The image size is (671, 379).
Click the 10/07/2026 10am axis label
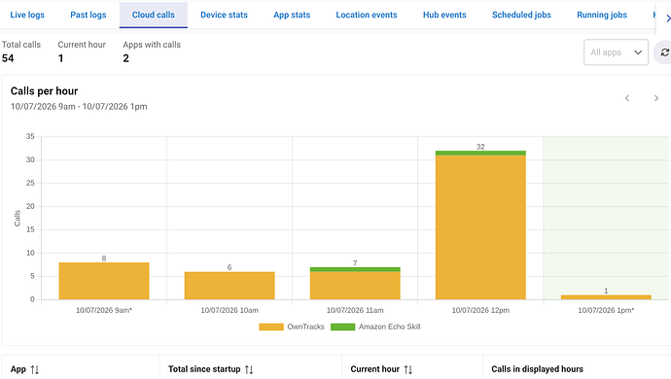tap(230, 310)
